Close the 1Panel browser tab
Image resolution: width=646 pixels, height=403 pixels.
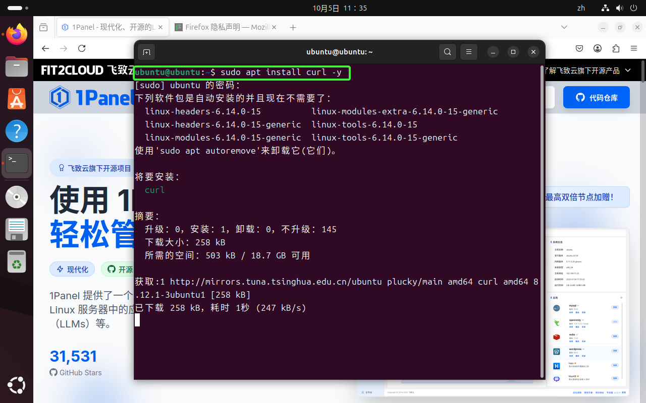point(160,27)
